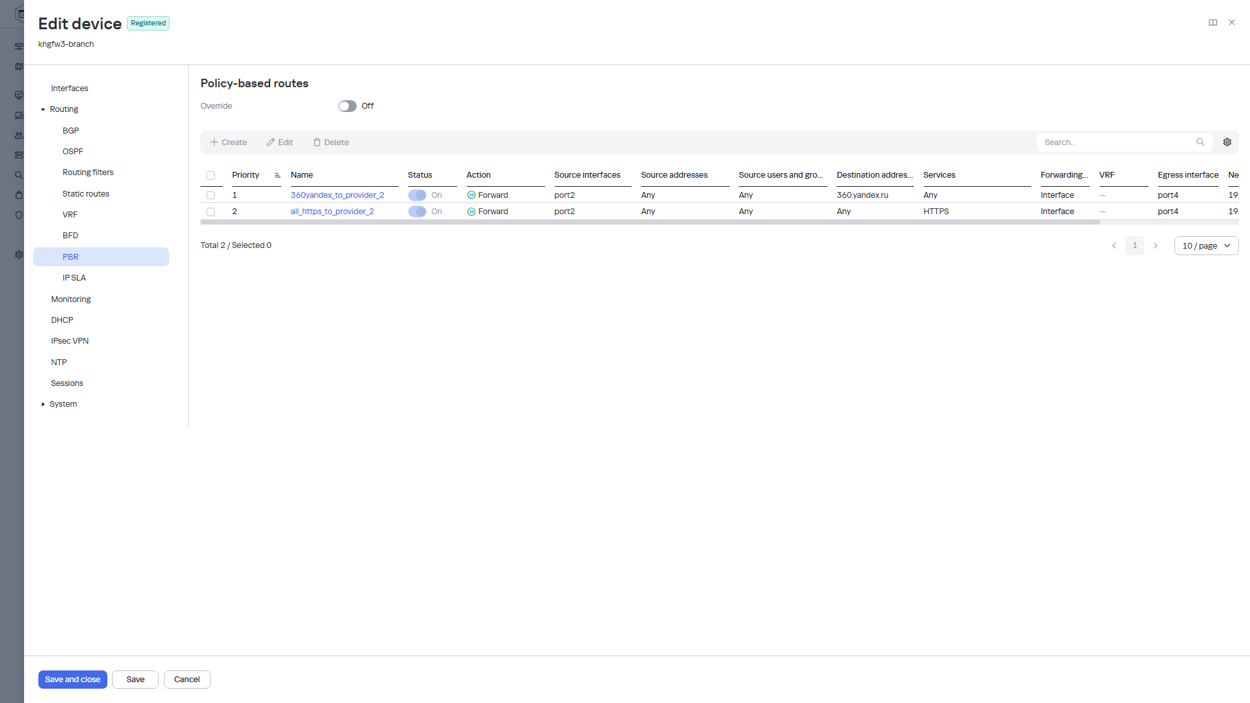
Task: Click the search magnifier icon
Action: pos(1201,142)
